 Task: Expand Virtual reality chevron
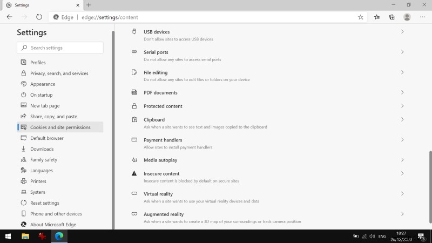pos(402,194)
